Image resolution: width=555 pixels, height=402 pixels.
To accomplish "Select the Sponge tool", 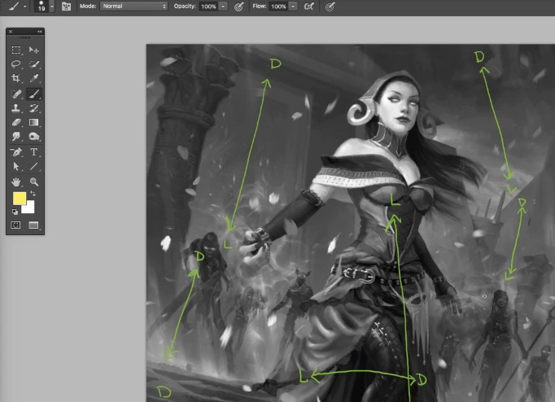I will tap(34, 136).
